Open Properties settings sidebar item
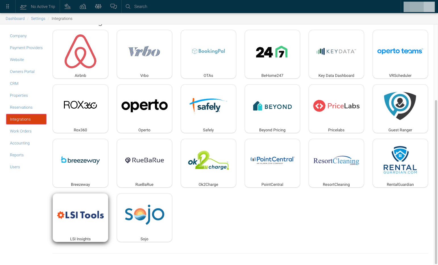 click(19, 95)
